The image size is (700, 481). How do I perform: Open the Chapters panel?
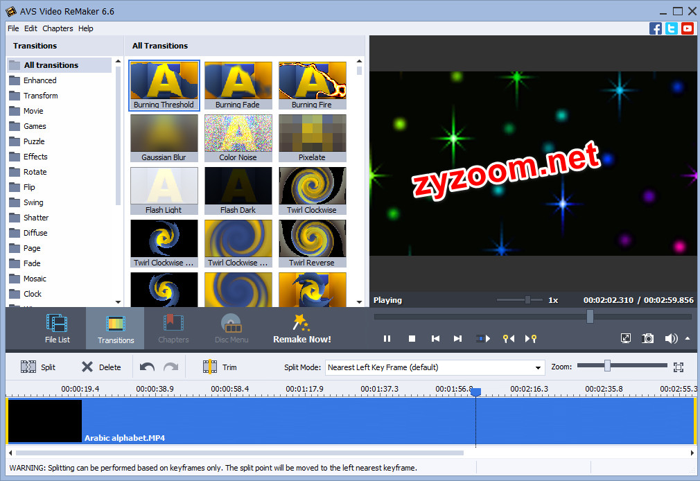173,329
